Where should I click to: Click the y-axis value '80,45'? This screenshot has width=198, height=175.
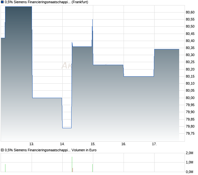(190, 34)
